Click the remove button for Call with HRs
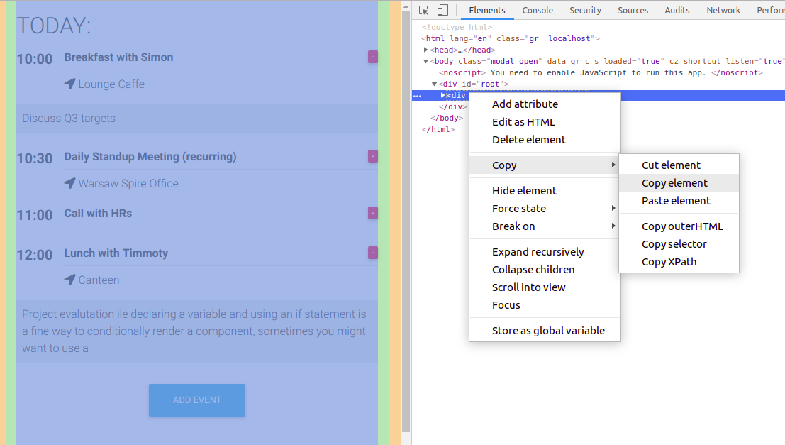The image size is (785, 445). coord(372,213)
